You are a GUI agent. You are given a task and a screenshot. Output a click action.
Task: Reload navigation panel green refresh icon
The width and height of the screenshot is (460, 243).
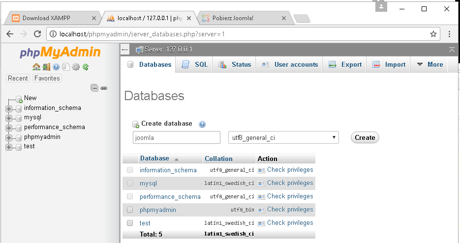86,67
